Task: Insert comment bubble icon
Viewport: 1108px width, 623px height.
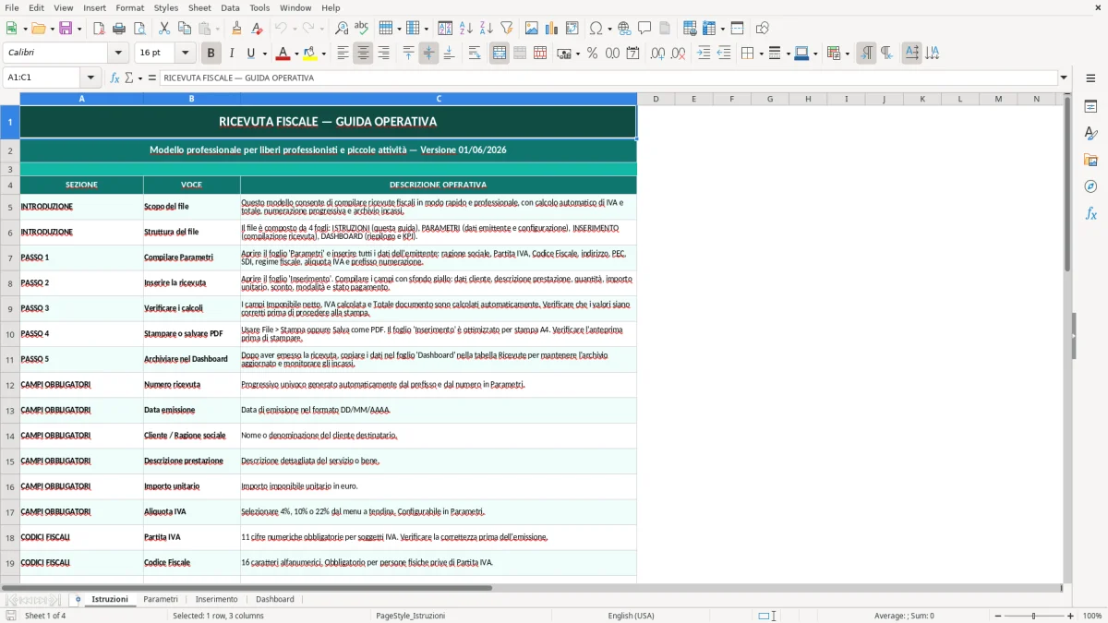Action: pyautogui.click(x=644, y=29)
